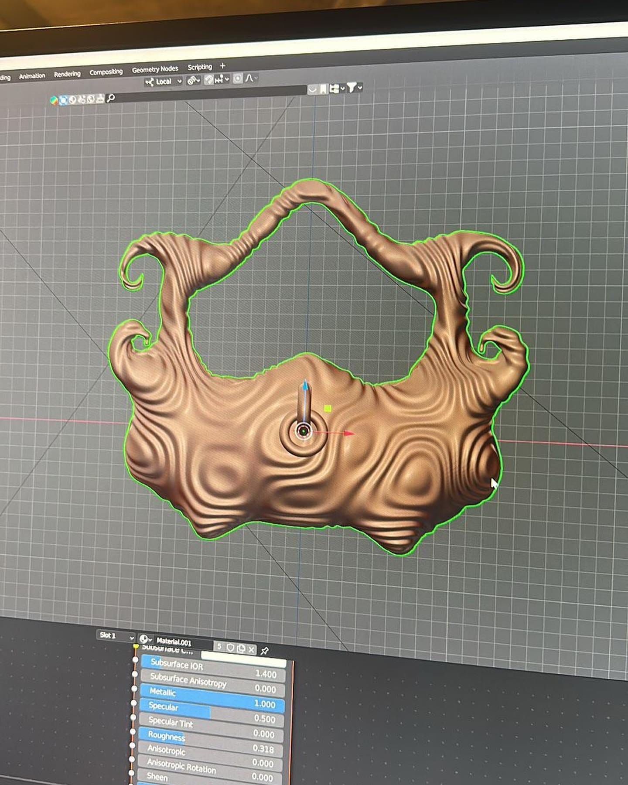
Task: Click the highlighted blue filter icon
Action: point(63,100)
